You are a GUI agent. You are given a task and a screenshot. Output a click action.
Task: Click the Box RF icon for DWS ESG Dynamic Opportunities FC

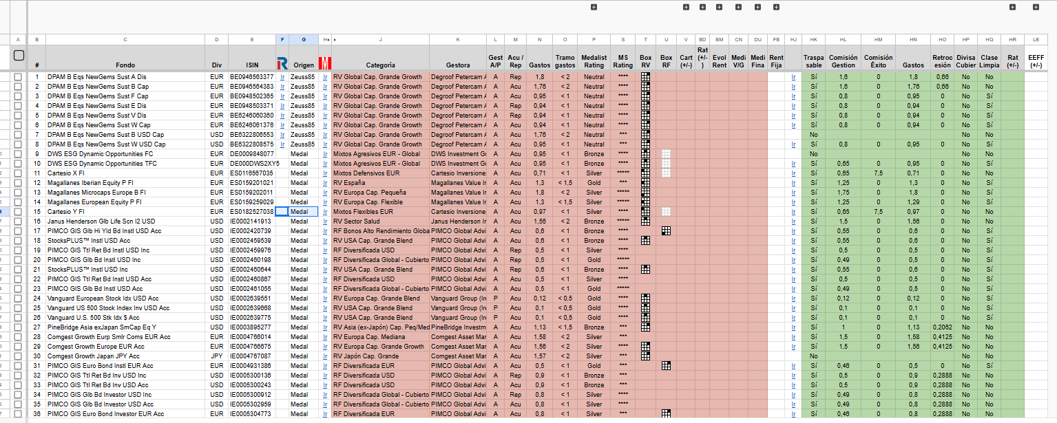coord(666,154)
